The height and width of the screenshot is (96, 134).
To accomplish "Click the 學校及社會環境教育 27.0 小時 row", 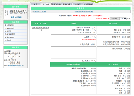I will 83,68.
